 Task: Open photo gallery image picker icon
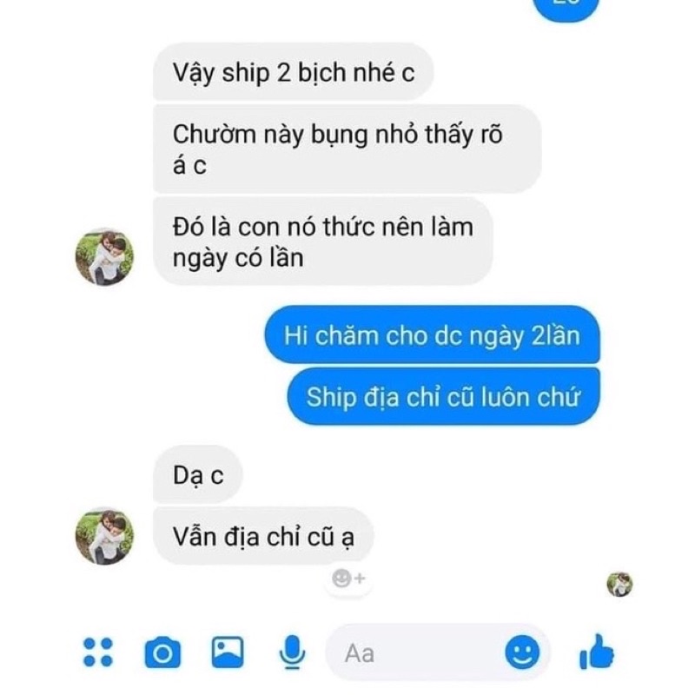tap(228, 652)
